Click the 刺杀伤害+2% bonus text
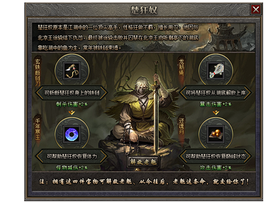Viewport: 280px width, 202px height. (72, 104)
